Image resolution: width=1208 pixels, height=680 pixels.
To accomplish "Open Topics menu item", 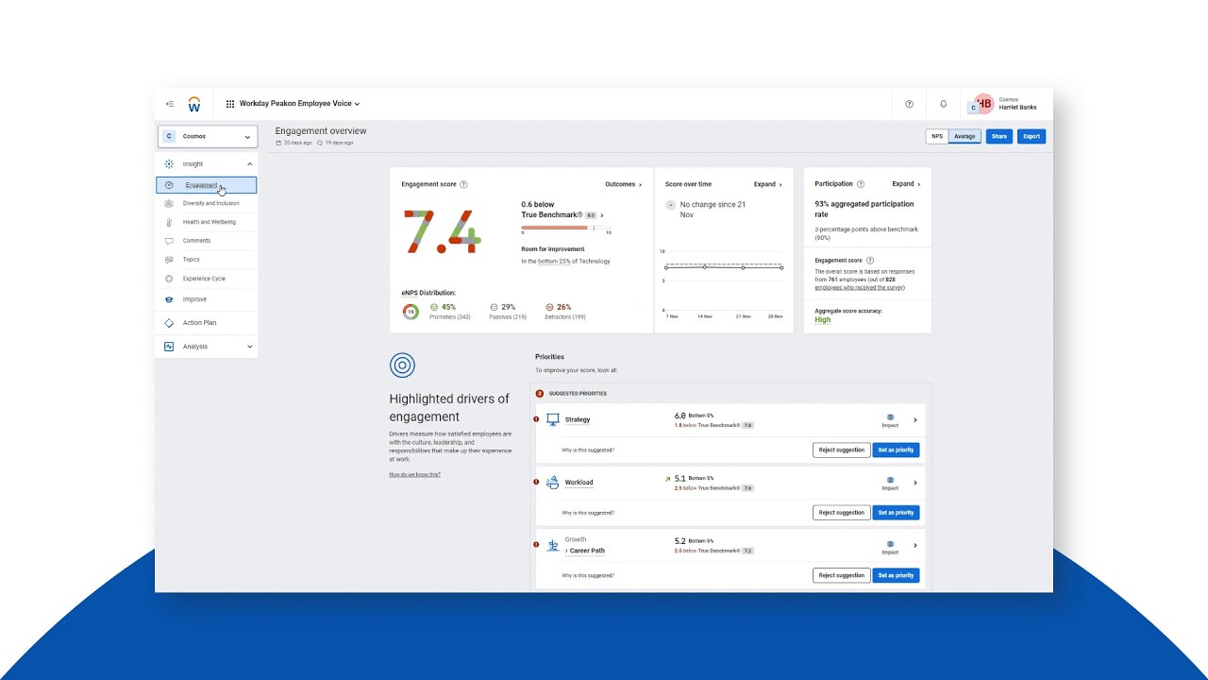I will coord(192,260).
